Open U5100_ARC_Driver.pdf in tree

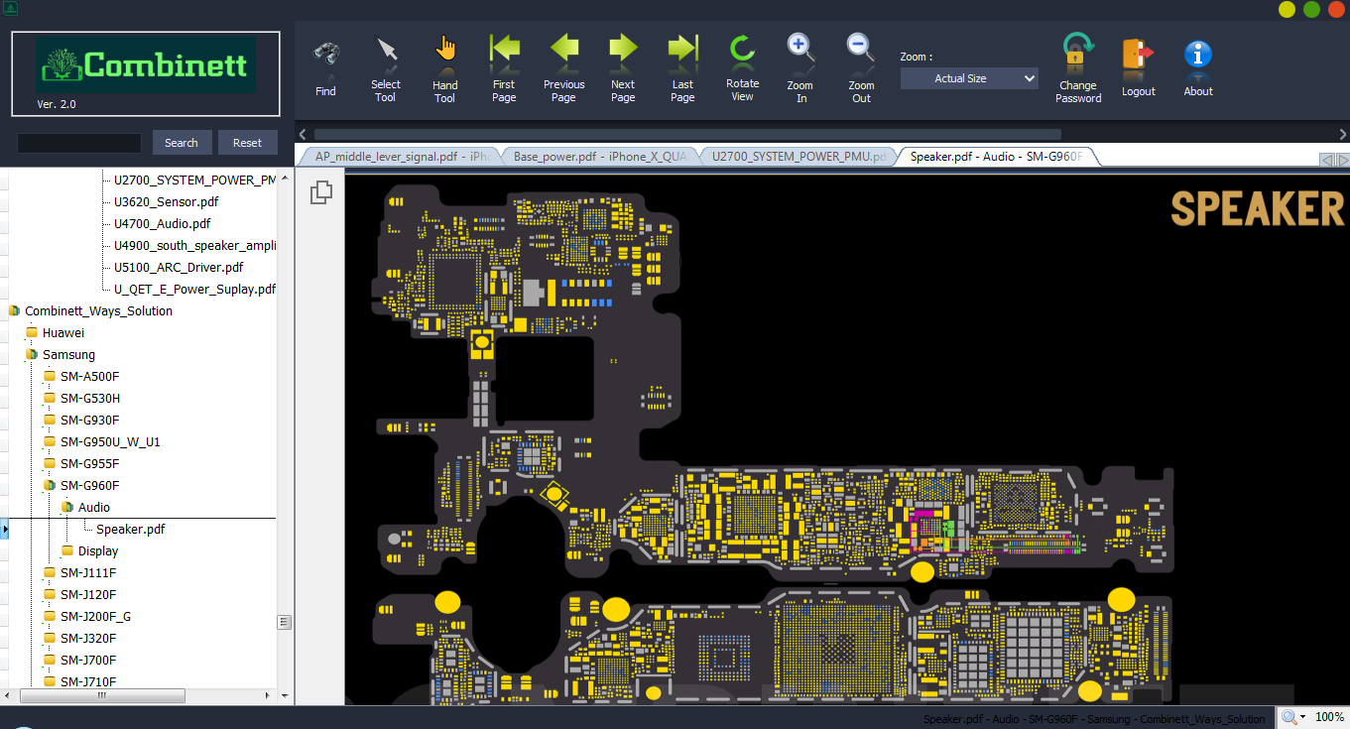(178, 268)
